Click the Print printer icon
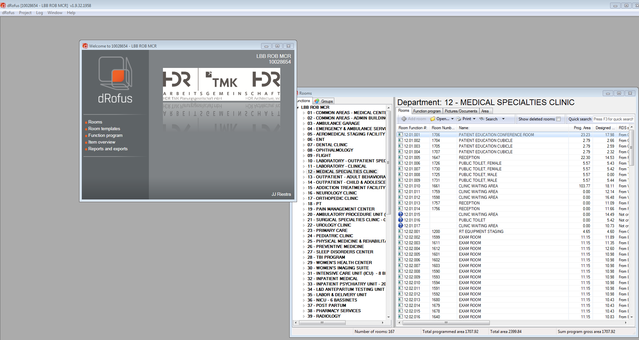This screenshot has height=340, width=639. click(459, 119)
